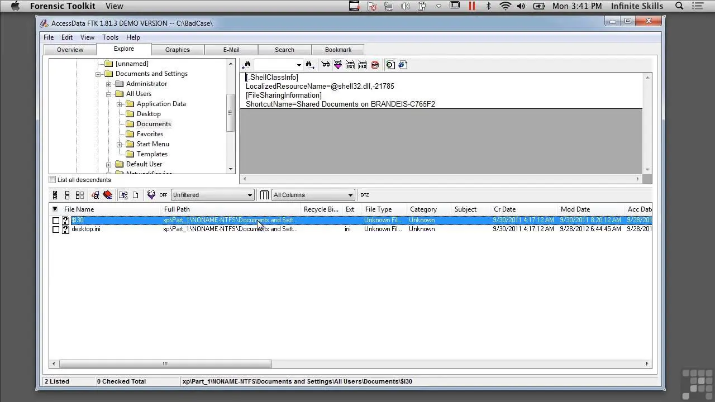Image resolution: width=715 pixels, height=402 pixels.
Task: Check the box for file $I30
Action: point(56,221)
